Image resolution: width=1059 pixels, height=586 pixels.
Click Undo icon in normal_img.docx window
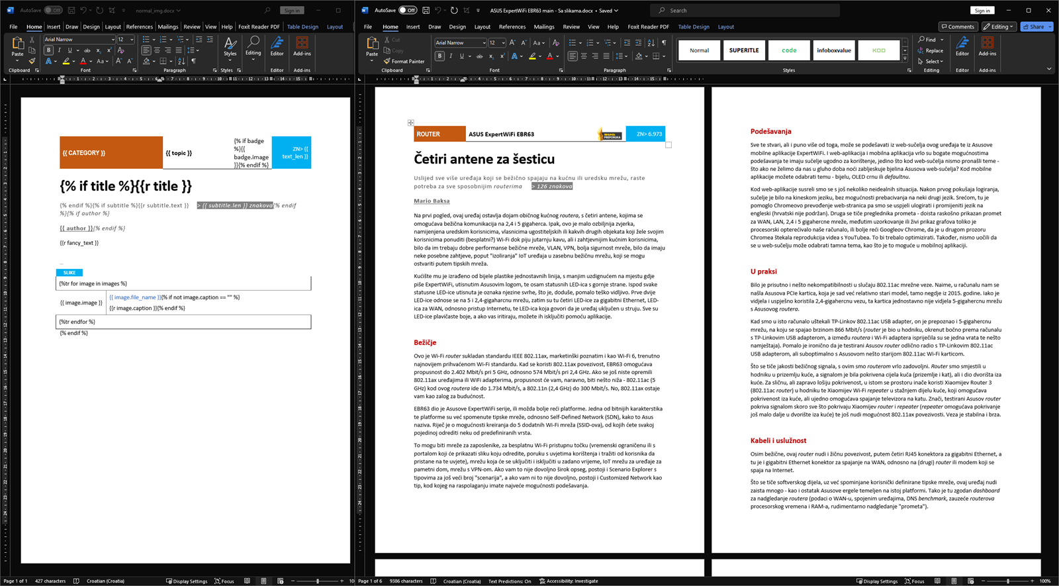click(84, 11)
